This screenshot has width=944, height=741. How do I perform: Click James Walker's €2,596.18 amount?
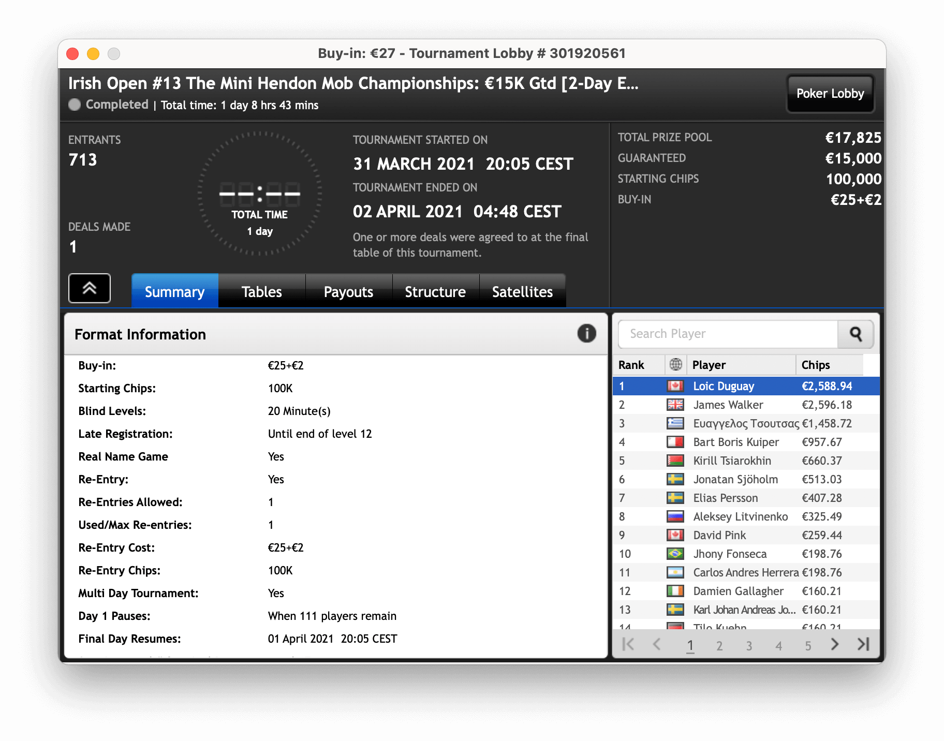[827, 405]
